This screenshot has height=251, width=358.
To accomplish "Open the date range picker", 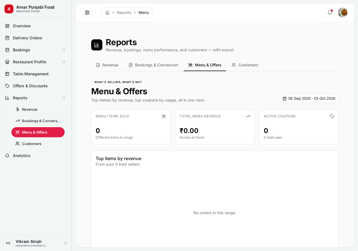I will coord(309,98).
